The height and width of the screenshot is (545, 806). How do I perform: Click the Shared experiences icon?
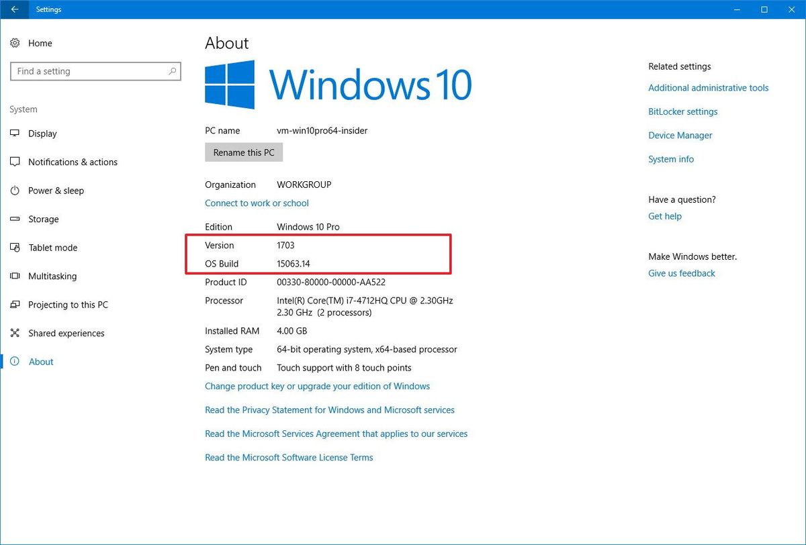[15, 333]
